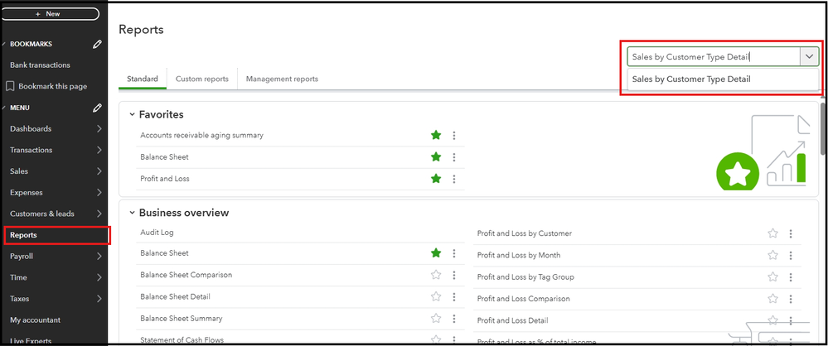Click the pencil icon beside MENU
Viewport: 828px width, 346px height.
click(x=98, y=108)
